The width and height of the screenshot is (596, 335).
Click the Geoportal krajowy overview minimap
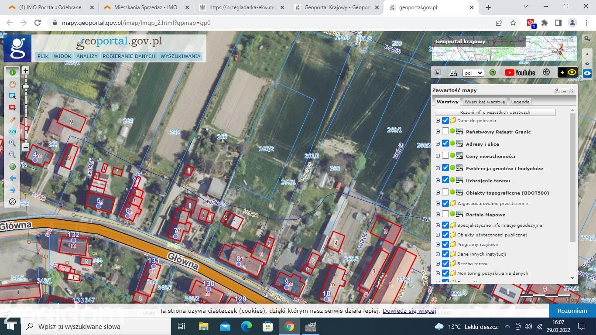[x=504, y=48]
